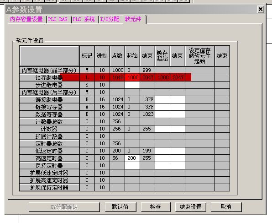Switch to the 内存容量设置 tab
The image size is (272, 223).
tap(26, 19)
